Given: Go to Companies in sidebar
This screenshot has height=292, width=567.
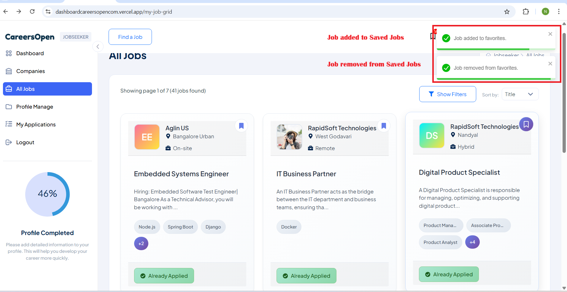Looking at the screenshot, I should click(x=30, y=71).
